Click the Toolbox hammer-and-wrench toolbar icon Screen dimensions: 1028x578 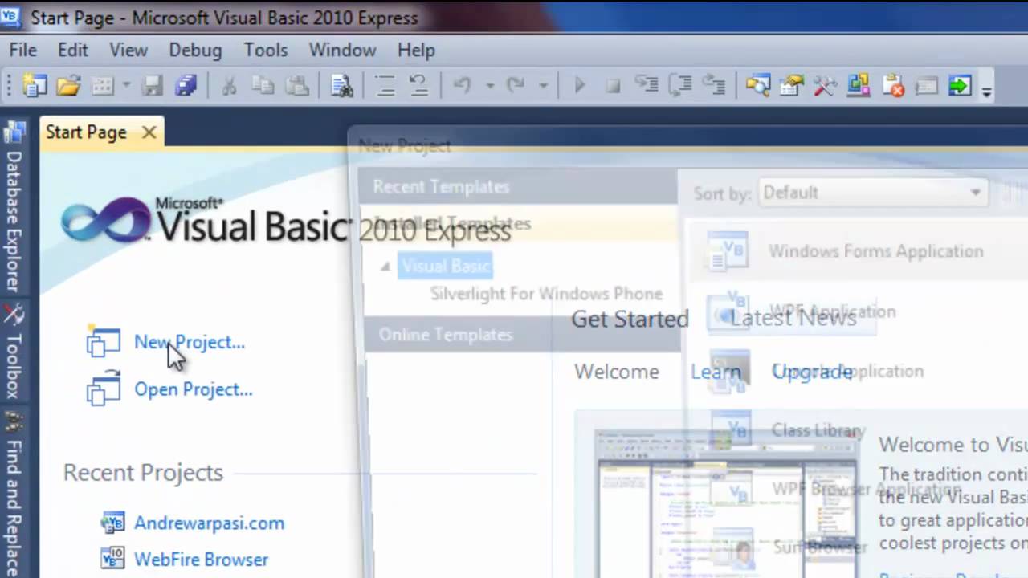(825, 85)
